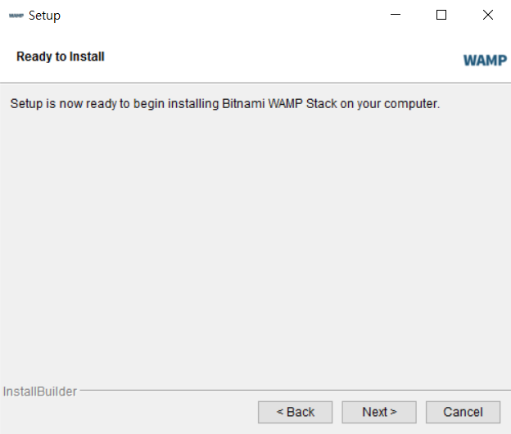Click the Setup title text
This screenshot has width=511, height=434.
point(44,16)
